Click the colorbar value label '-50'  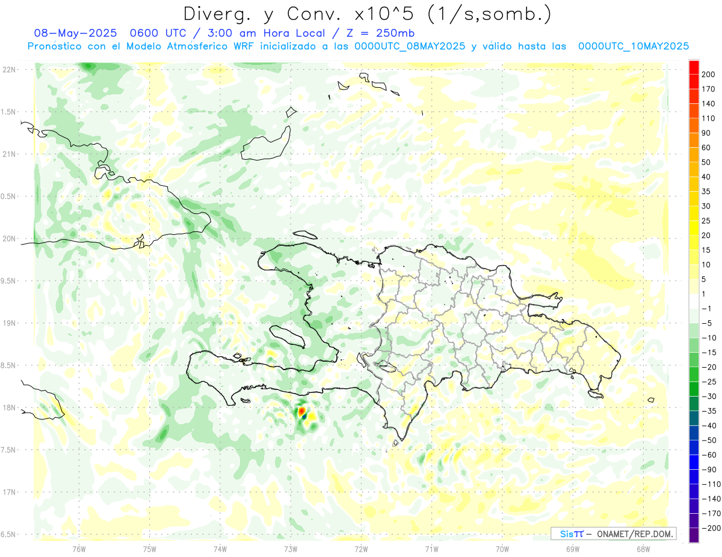coord(710,440)
